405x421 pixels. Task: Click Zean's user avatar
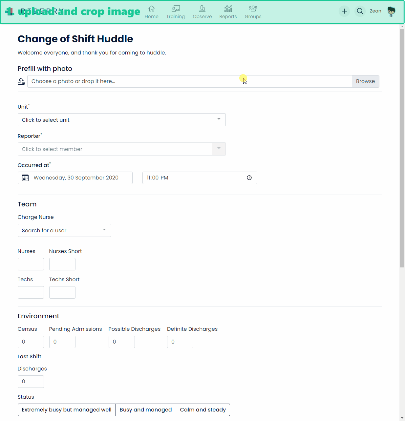[391, 11]
